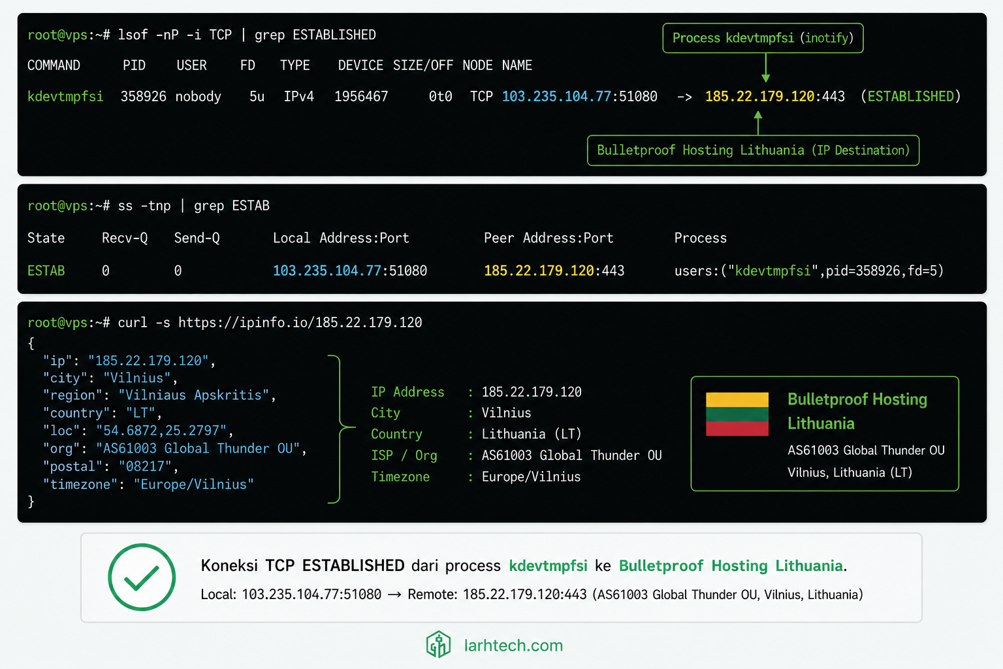1003x669 pixels.
Task: Select PID value 358926 in lsof row
Action: [x=144, y=97]
